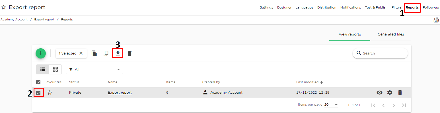Open the Designer menu item
The width and height of the screenshot is (440, 113).
(x=284, y=7)
